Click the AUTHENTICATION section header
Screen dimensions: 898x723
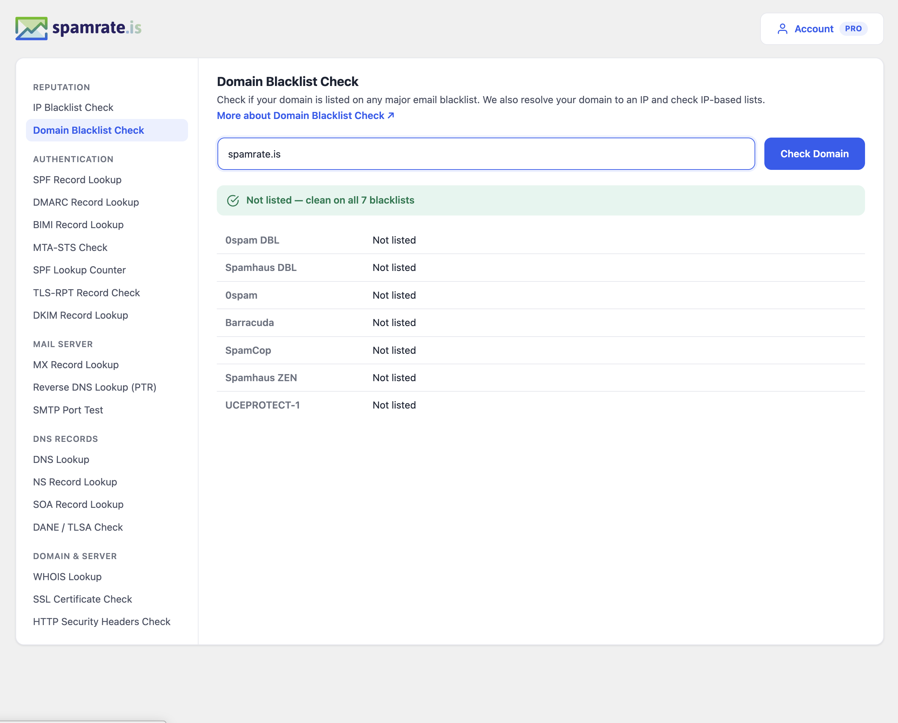(x=73, y=159)
